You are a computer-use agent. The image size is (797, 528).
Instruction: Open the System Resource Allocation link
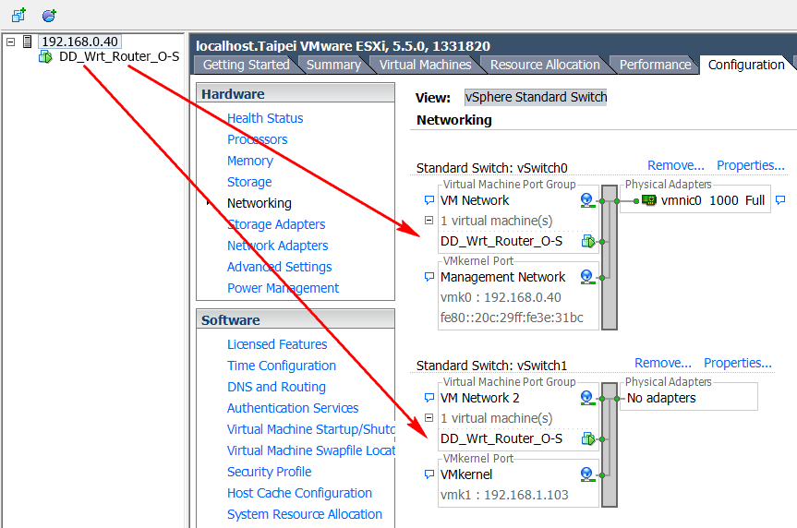305,514
